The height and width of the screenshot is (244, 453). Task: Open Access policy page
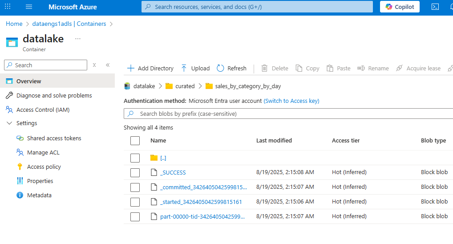point(44,167)
